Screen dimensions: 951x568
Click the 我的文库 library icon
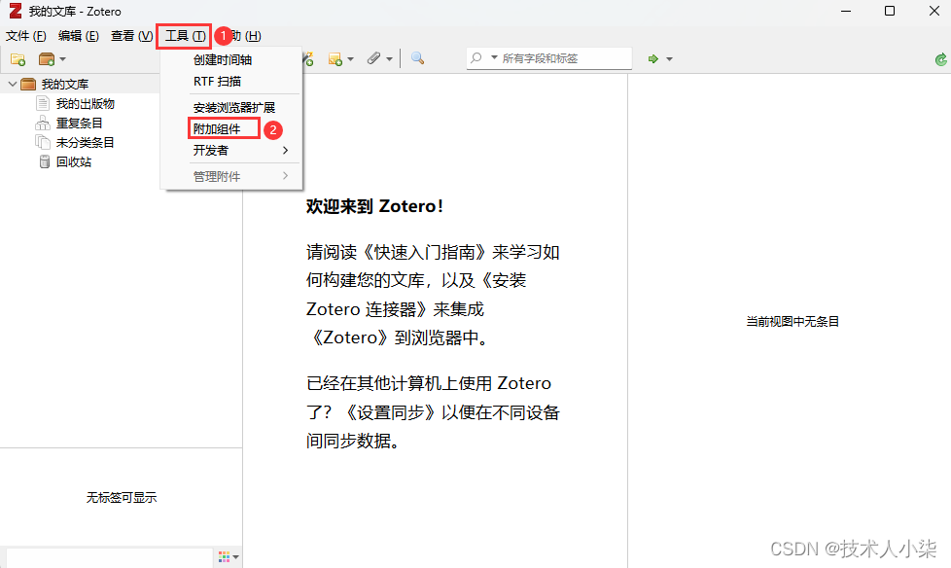click(x=28, y=84)
